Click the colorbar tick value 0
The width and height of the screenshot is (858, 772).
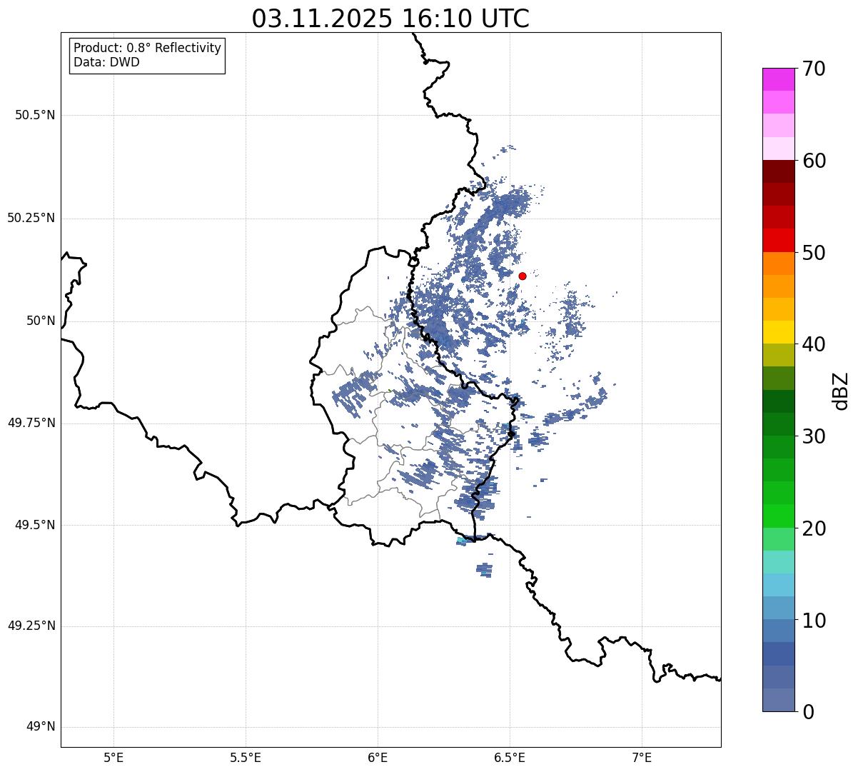807,712
